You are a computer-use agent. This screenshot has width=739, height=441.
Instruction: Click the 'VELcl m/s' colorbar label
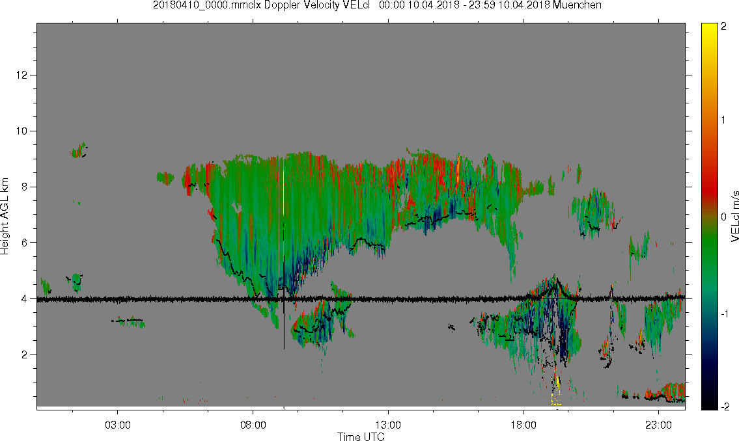coord(734,217)
